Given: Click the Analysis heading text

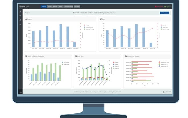Looking at the screenshot, I should [27, 13].
